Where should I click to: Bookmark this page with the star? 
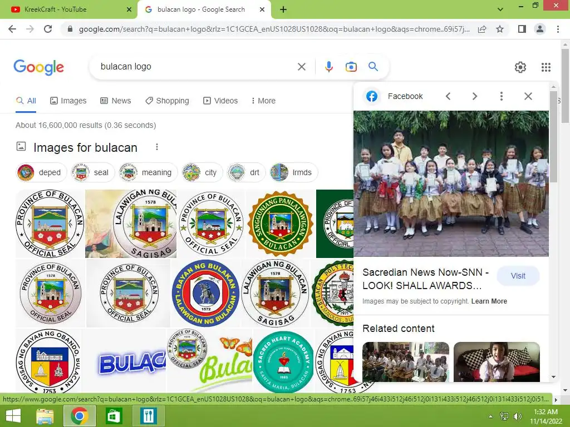coord(500,29)
